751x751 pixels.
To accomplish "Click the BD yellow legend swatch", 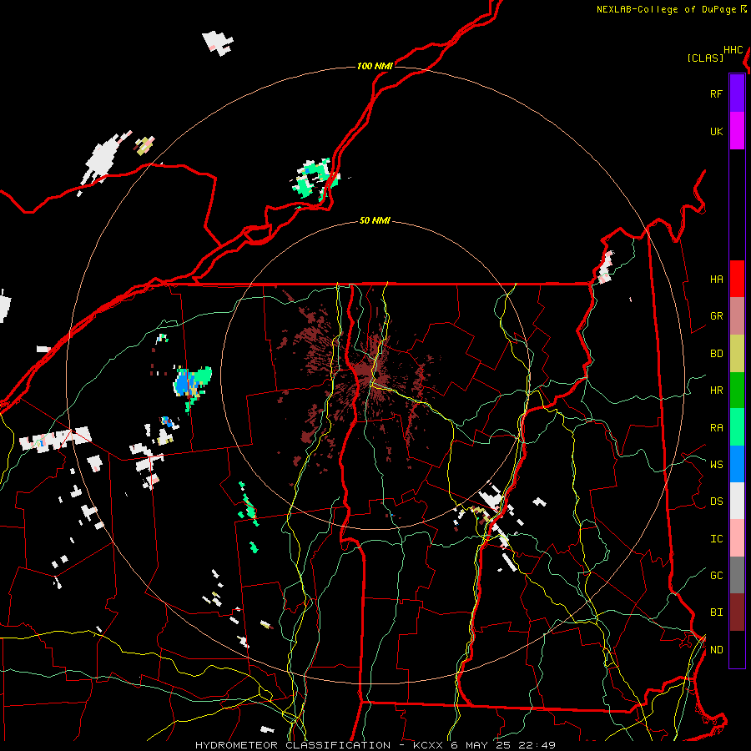I will [737, 354].
